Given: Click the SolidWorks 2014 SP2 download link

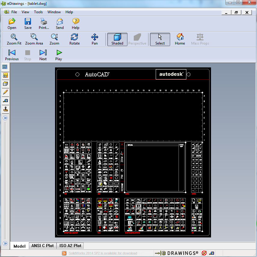Looking at the screenshot, I should [103, 253].
